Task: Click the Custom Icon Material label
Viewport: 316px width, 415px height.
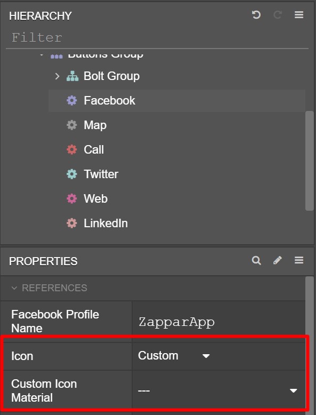Action: point(44,390)
